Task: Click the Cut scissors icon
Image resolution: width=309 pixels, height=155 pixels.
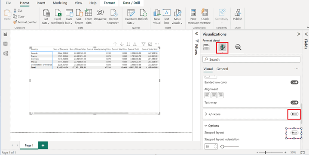Action: click(15, 11)
